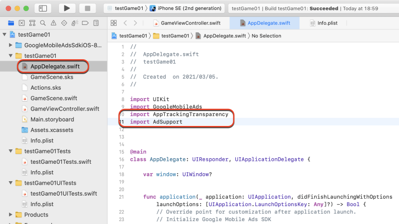Collapse the testGame01 group folder
This screenshot has width=399, height=224.
(x=10, y=56)
